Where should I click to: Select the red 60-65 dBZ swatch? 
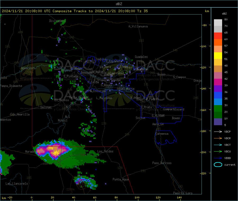pos(218,36)
